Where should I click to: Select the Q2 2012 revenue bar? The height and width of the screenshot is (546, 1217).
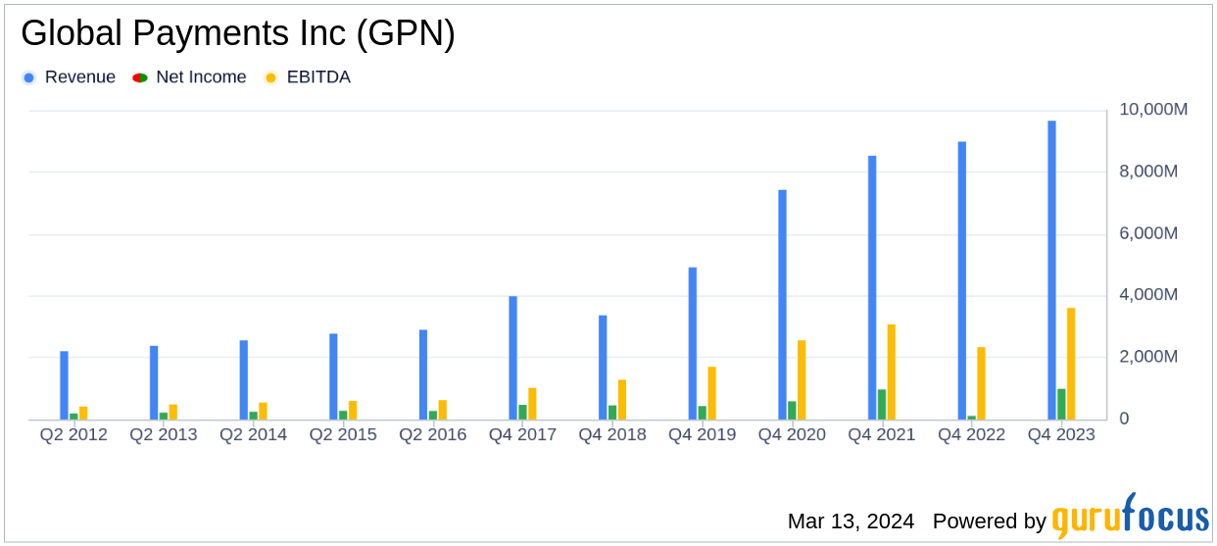click(64, 385)
